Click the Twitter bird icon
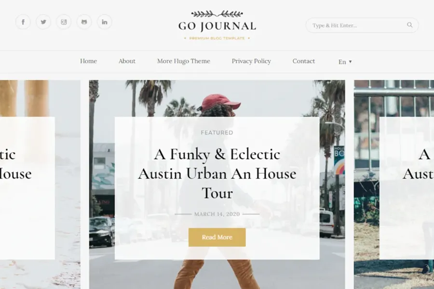The height and width of the screenshot is (289, 434). (43, 22)
